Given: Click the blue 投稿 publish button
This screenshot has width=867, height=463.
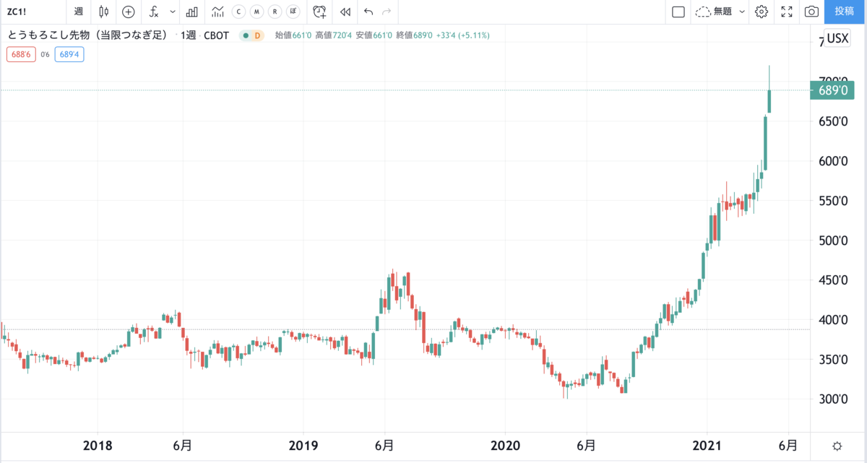Looking at the screenshot, I should click(x=844, y=11).
